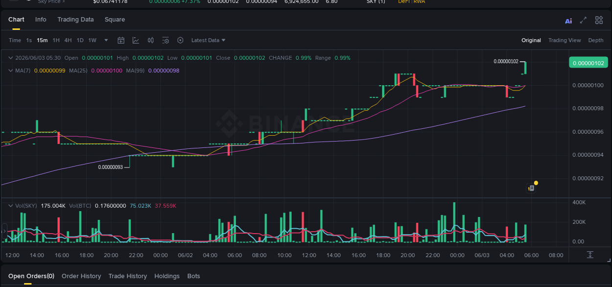Open the Trading Data tab
Viewport: 612px width, 287px height.
coord(75,20)
